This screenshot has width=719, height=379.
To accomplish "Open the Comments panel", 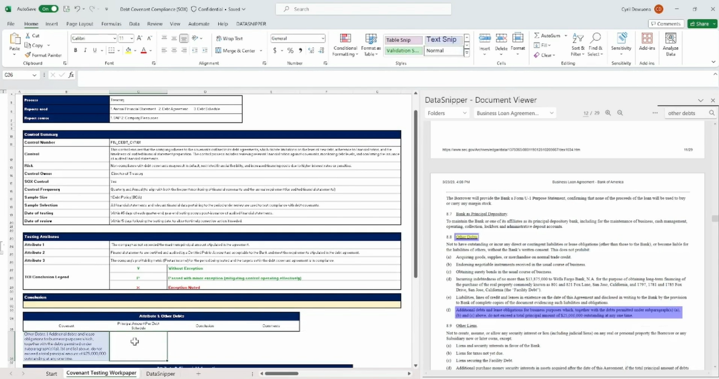I will 666,24.
